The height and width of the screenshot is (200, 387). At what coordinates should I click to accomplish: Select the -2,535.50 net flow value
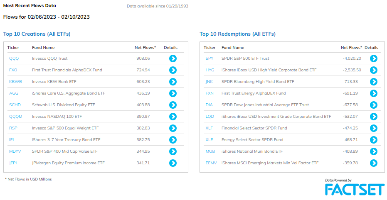(x=352, y=70)
